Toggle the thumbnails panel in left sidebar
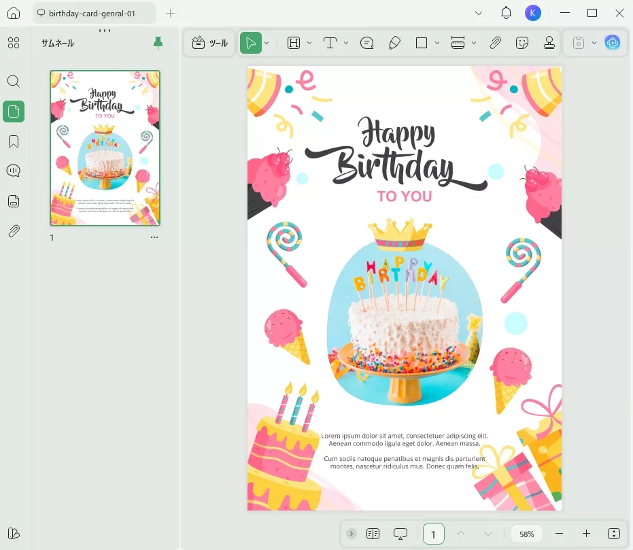Image resolution: width=633 pixels, height=550 pixels. tap(13, 111)
